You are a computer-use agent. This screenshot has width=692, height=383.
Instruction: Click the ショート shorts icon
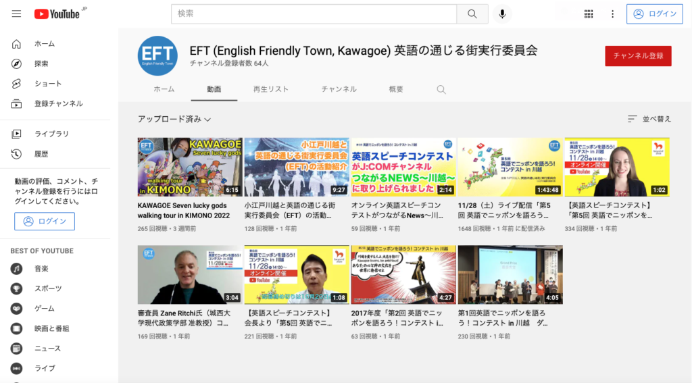point(16,83)
